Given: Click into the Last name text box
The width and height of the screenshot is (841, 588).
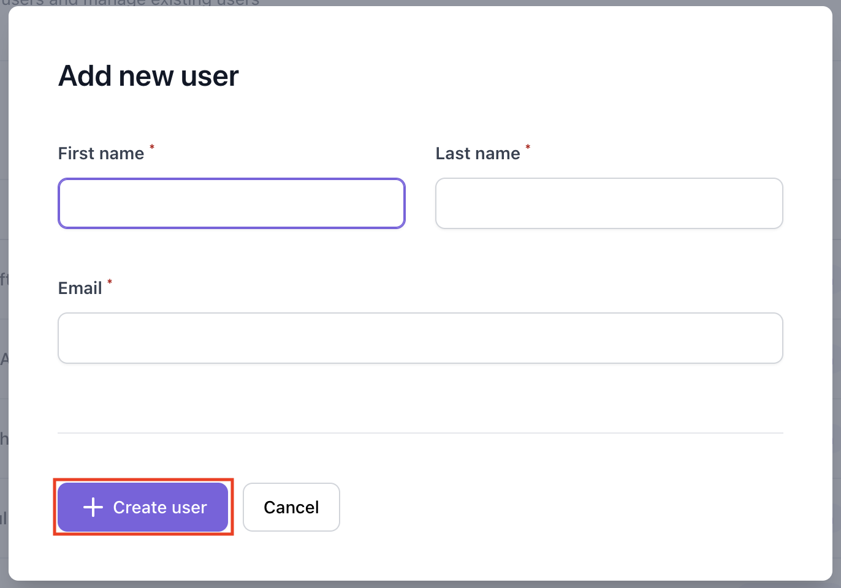Looking at the screenshot, I should pos(609,203).
